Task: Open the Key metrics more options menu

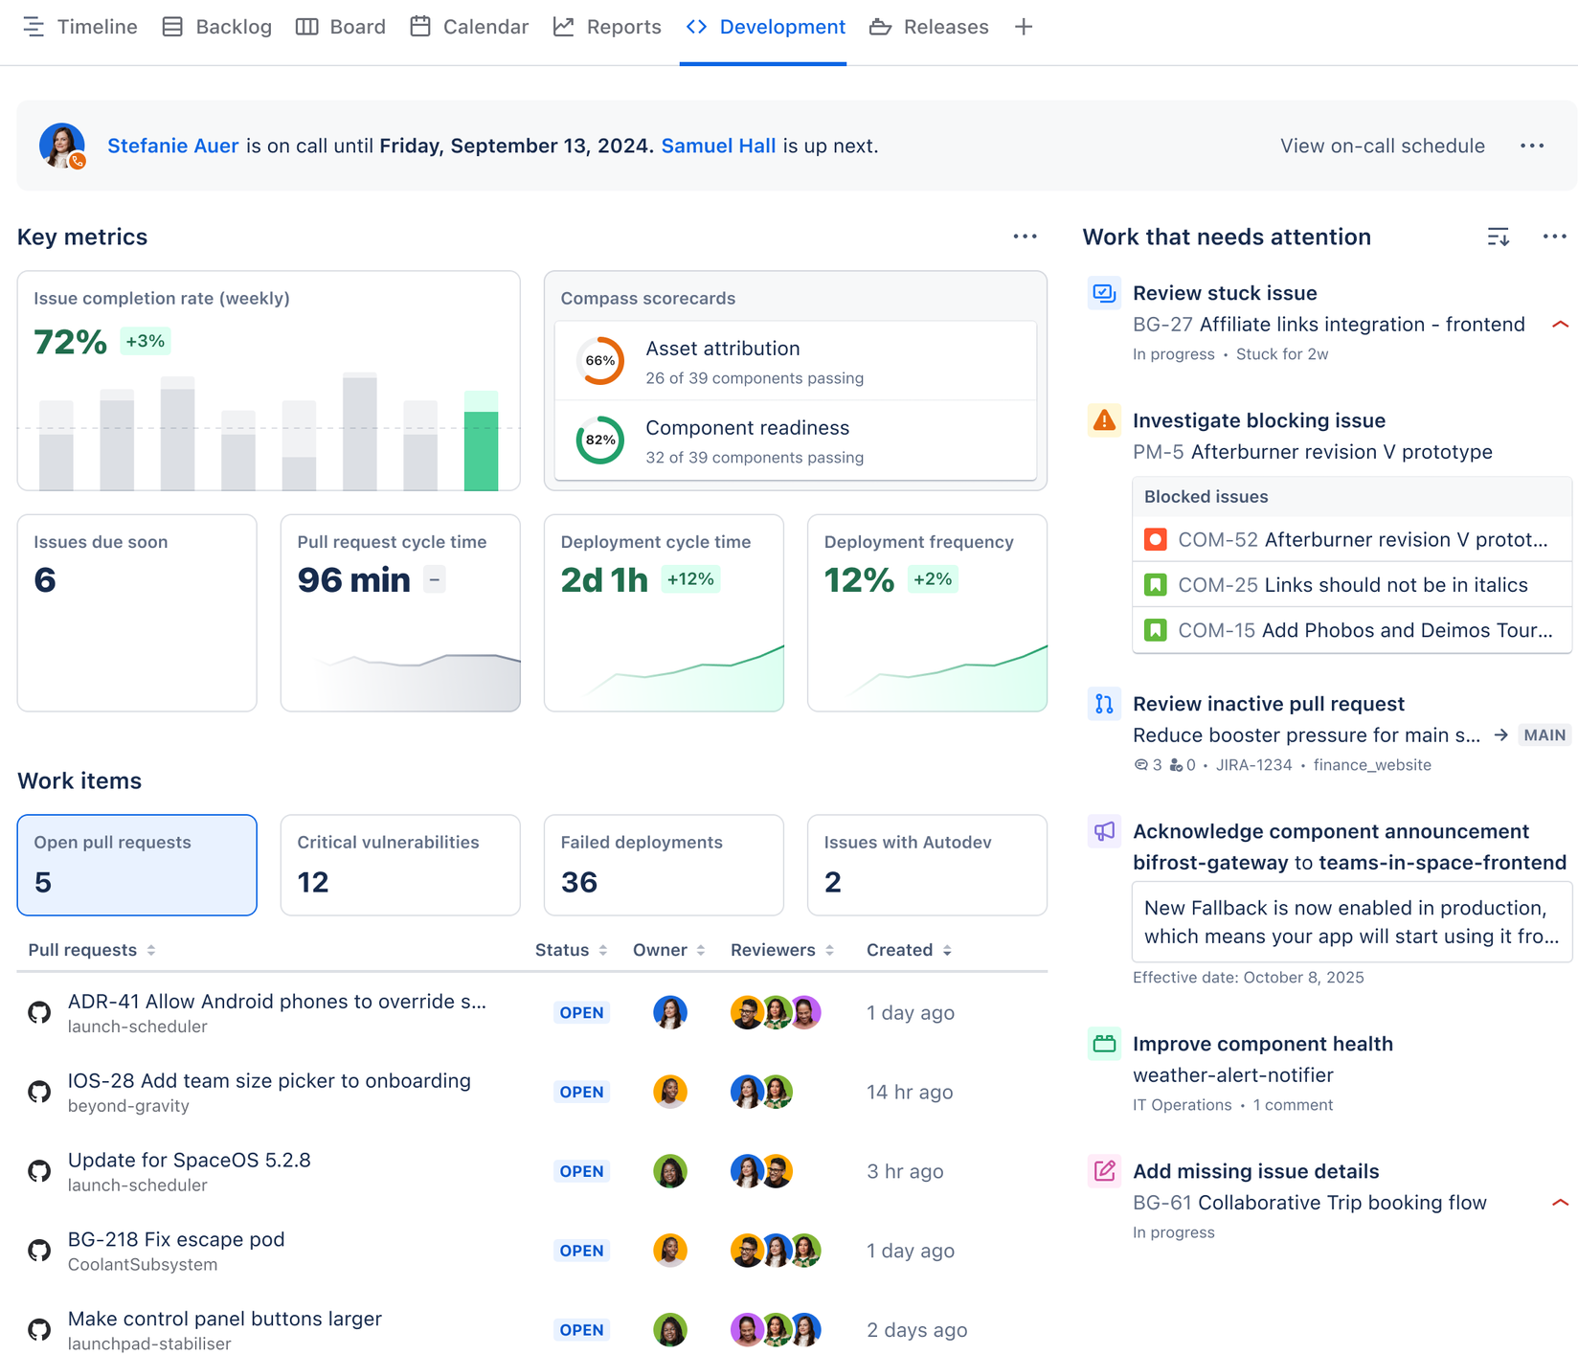Action: [x=1025, y=237]
